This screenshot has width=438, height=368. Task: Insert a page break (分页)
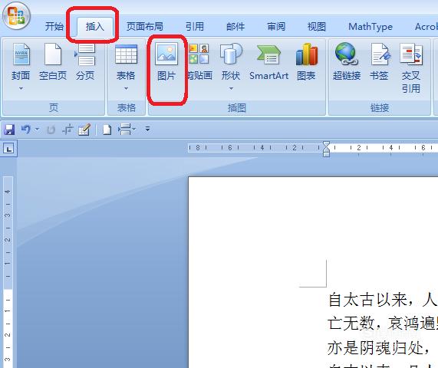pos(85,62)
